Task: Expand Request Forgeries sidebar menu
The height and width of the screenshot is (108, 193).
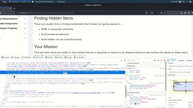Action: (x=13, y=28)
